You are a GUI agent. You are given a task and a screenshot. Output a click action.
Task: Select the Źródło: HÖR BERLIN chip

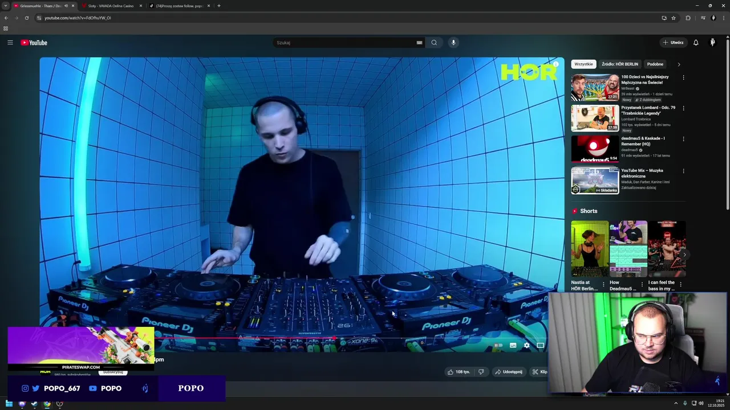pos(620,64)
